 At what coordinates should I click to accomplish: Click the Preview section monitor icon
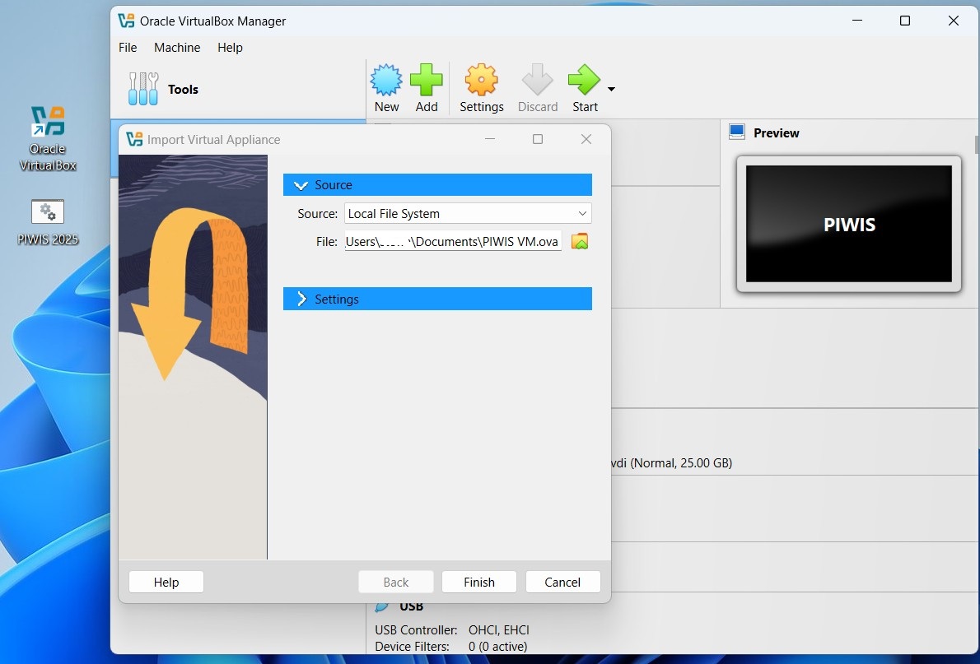pyautogui.click(x=737, y=132)
